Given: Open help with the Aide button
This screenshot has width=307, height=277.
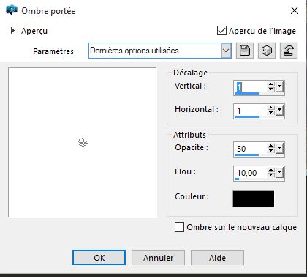Looking at the screenshot, I should coord(217,258).
